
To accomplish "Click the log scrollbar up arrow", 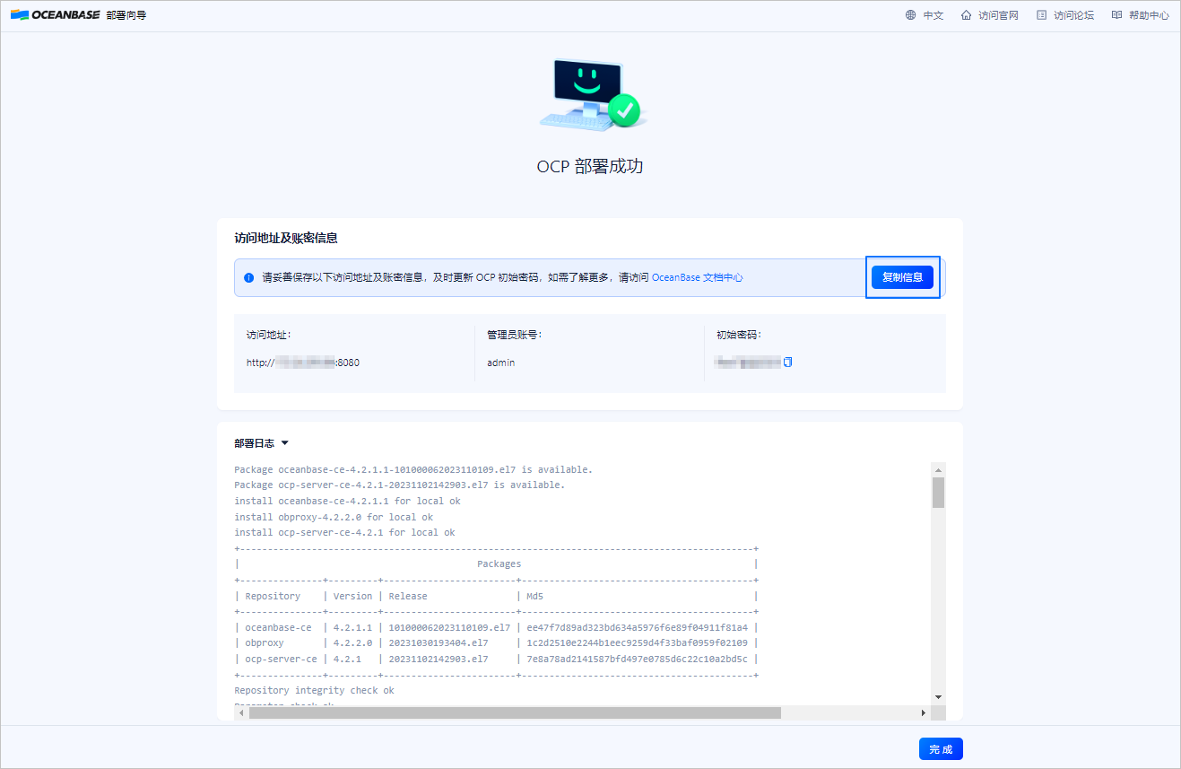I will [x=938, y=469].
